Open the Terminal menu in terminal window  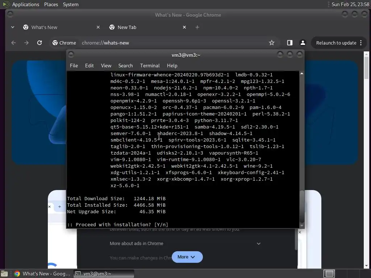tap(150, 66)
